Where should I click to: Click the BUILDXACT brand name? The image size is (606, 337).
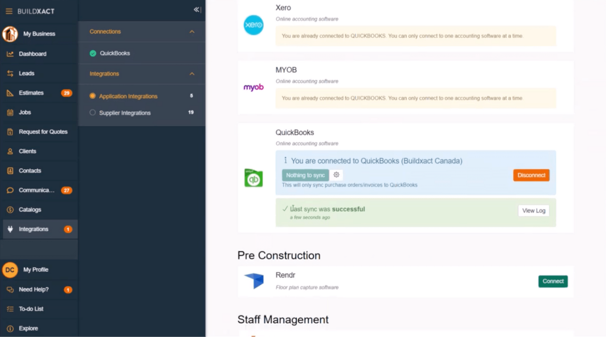(36, 11)
